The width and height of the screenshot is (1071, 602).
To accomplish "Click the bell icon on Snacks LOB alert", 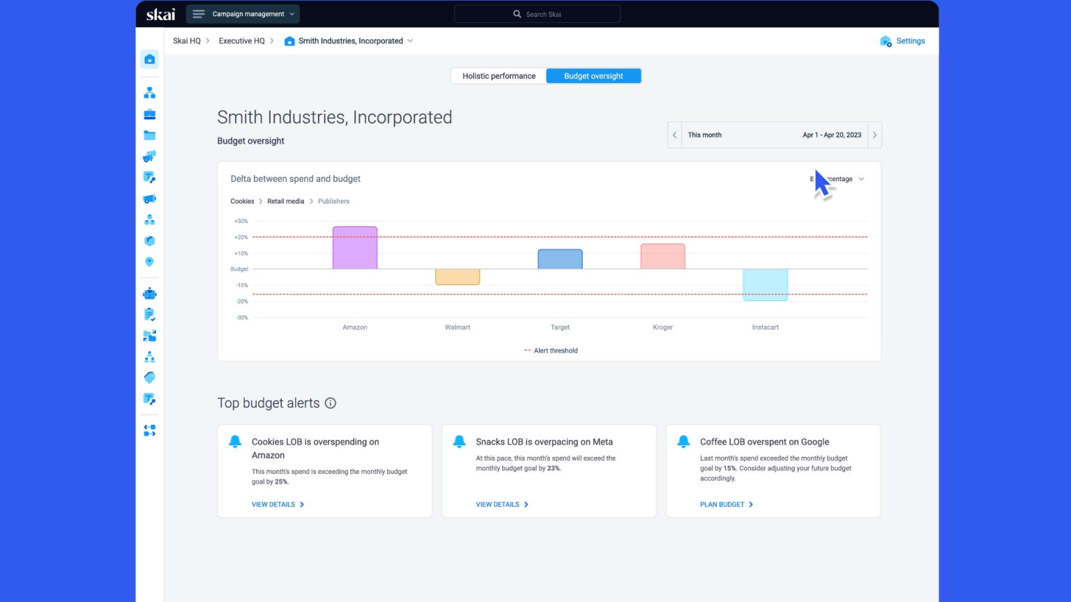I will (459, 442).
